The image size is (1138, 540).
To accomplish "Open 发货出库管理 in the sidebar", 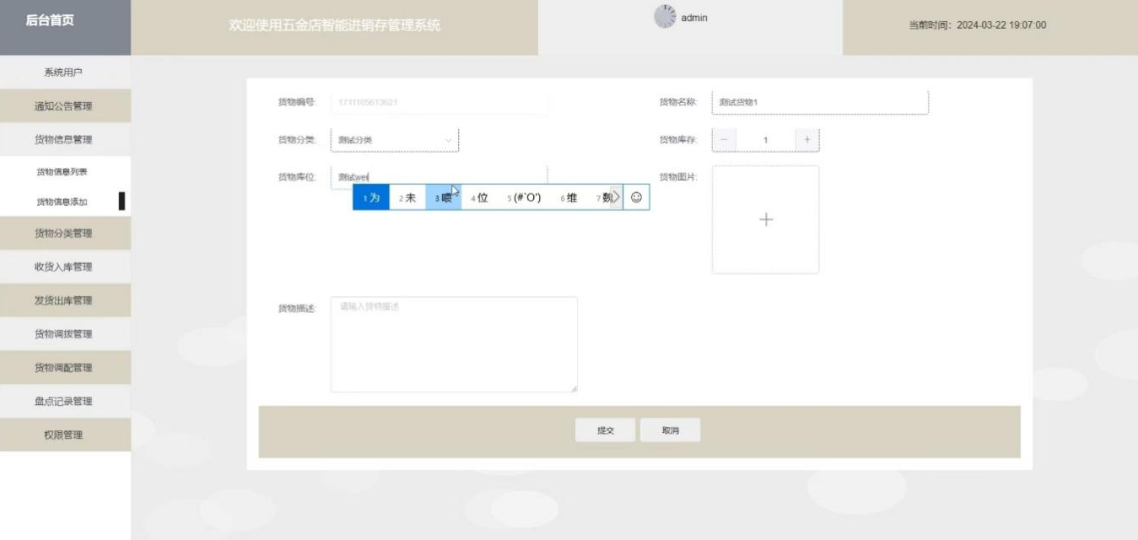I will tap(64, 300).
